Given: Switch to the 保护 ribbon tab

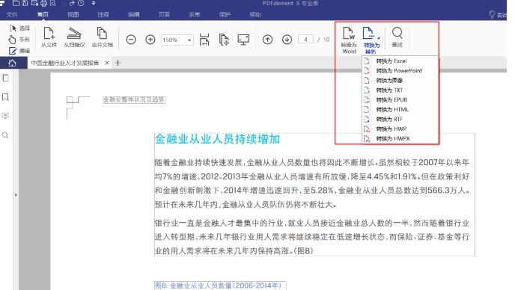Looking at the screenshot, I should click(x=225, y=14).
